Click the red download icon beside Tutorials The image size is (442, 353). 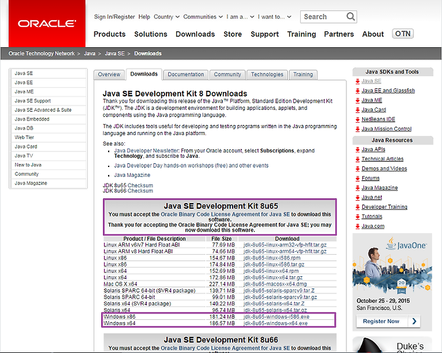point(357,217)
